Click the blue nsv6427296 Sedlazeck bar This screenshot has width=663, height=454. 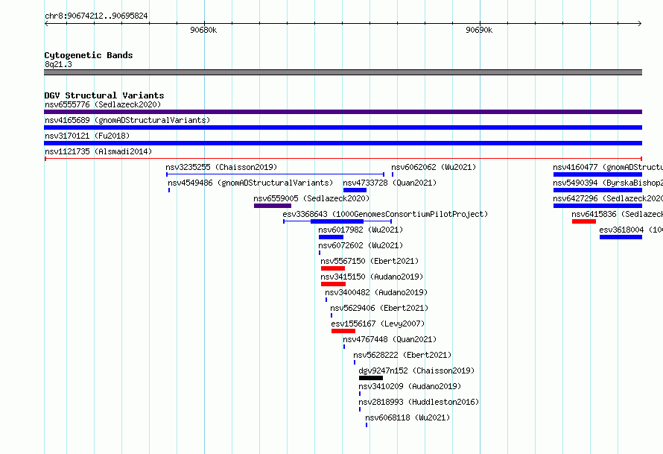click(x=597, y=206)
